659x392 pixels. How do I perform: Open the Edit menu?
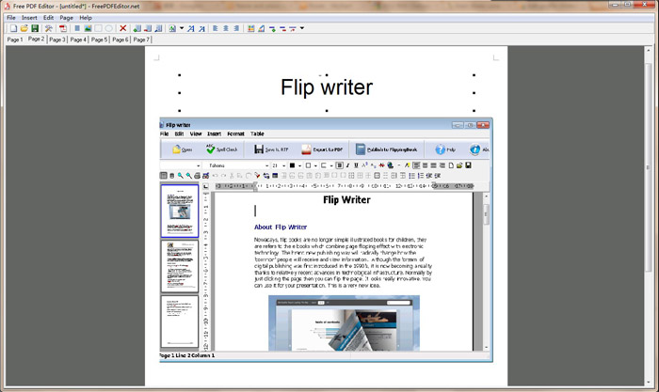click(48, 18)
